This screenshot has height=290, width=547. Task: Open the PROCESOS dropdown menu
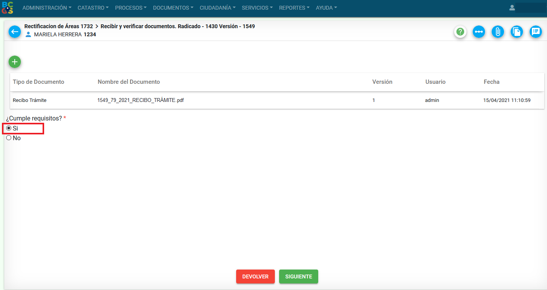click(131, 8)
